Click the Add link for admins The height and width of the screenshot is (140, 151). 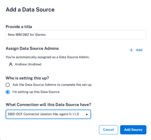point(139,50)
